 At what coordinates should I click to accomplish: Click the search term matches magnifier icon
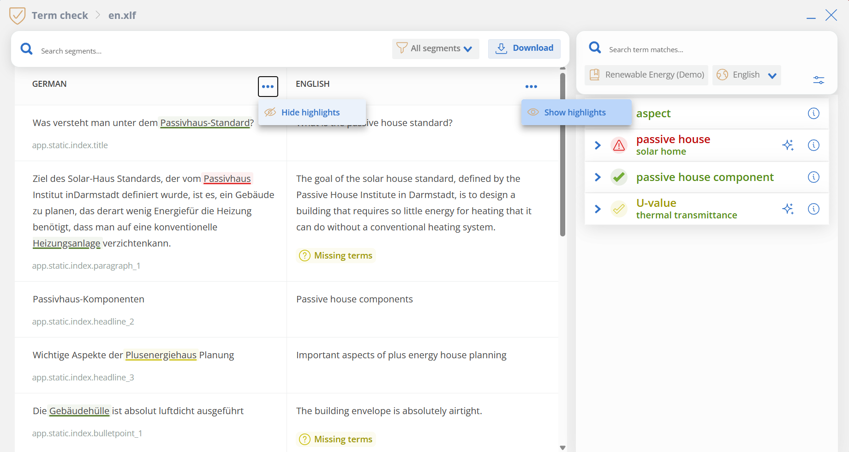point(595,47)
